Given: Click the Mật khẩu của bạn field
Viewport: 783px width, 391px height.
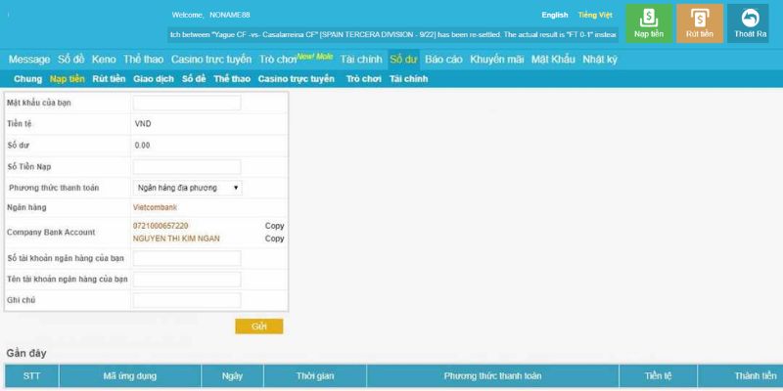Looking at the screenshot, I should pyautogui.click(x=186, y=103).
